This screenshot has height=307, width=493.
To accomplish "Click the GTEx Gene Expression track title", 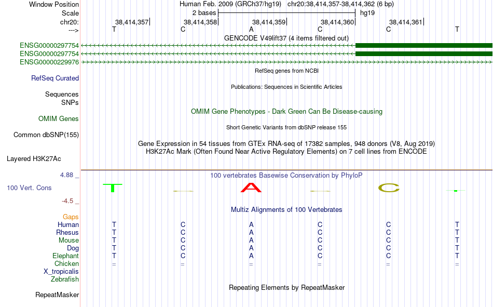I will [x=286, y=143].
